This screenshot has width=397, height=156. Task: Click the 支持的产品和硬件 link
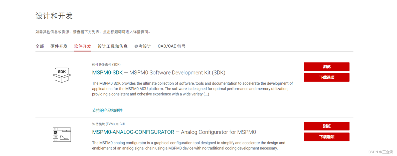coord(107,110)
